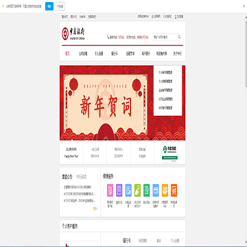Switch to the 中行动态 news tab
The image size is (247, 247).
[81, 177]
